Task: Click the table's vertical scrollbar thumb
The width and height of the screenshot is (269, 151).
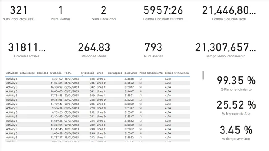Action: pos(203,75)
